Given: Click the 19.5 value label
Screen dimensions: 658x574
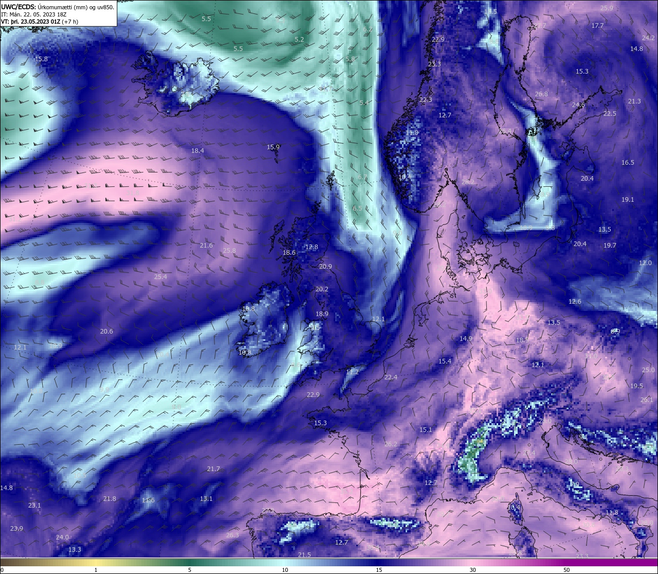Looking at the screenshot, I should (636, 386).
